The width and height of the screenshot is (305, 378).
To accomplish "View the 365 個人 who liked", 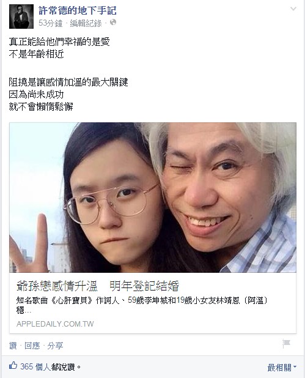I will (x=35, y=367).
